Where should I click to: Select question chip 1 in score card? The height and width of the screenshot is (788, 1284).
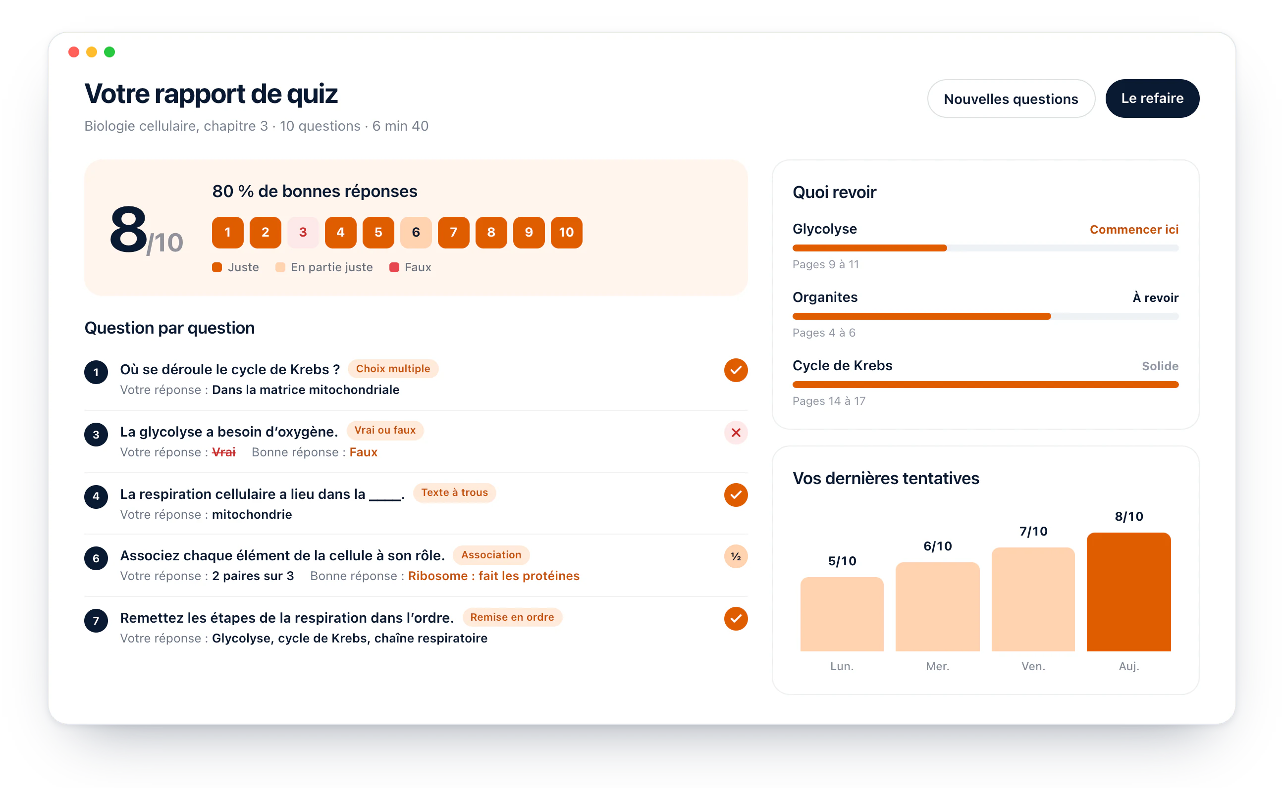227,233
